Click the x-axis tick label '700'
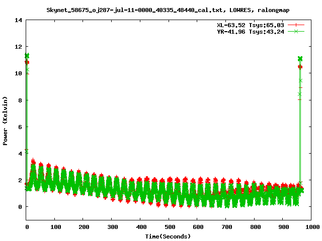The image size is (322, 241). 227,227
